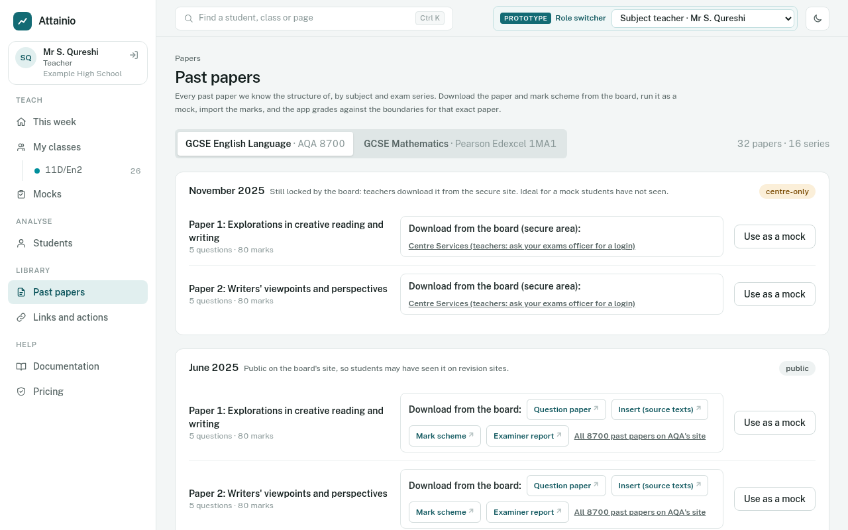Image resolution: width=848 pixels, height=530 pixels.
Task: Download June 2025 Paper 1 Question paper
Action: click(566, 409)
